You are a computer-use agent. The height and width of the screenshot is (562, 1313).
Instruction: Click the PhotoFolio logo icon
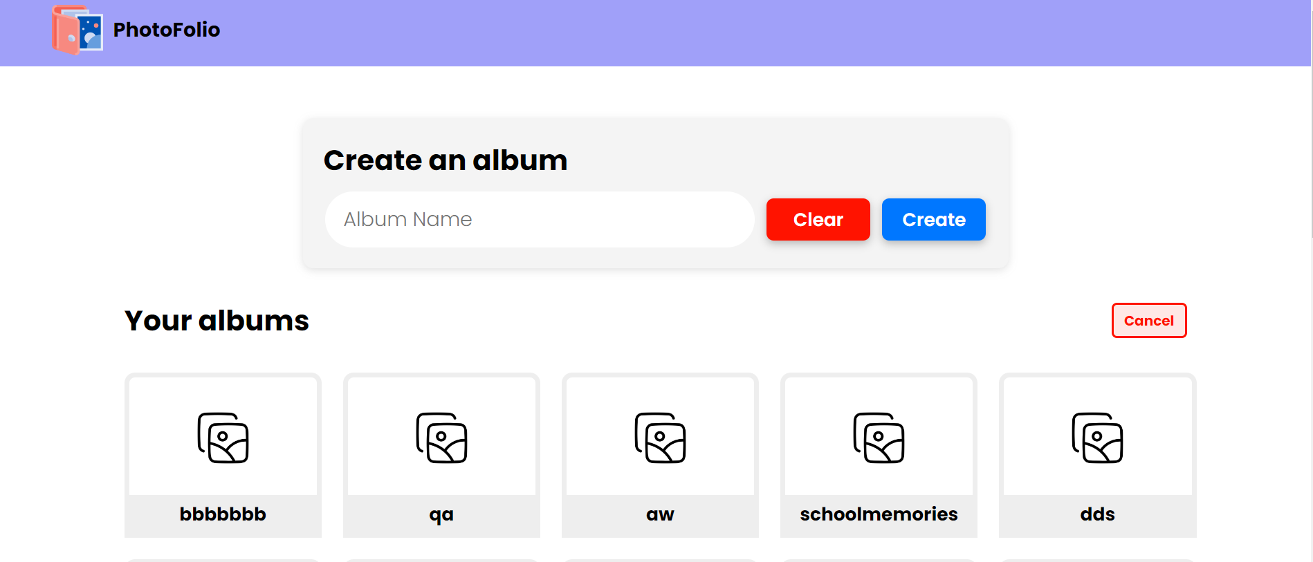77,30
